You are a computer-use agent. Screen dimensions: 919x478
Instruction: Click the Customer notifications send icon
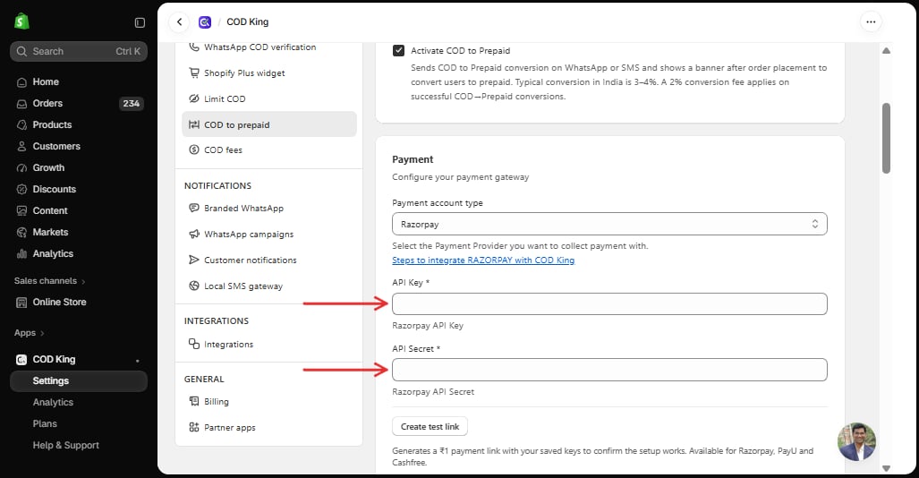[194, 260]
